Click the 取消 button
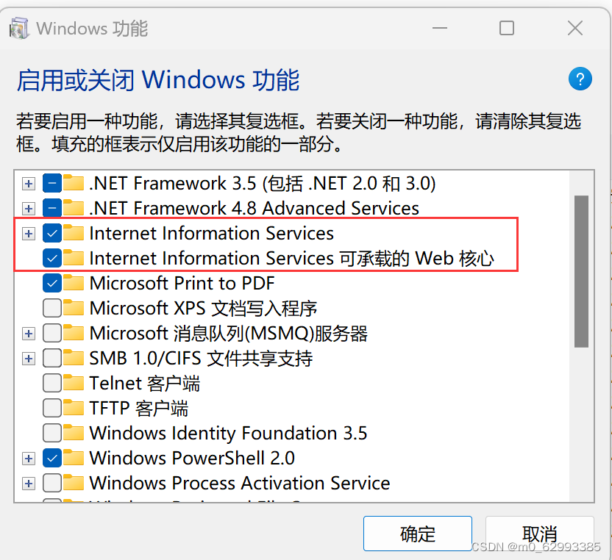612x560 pixels. point(539,533)
